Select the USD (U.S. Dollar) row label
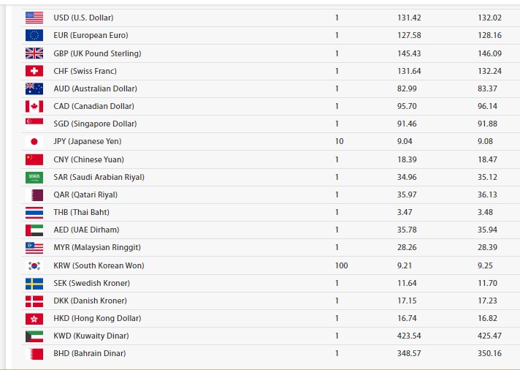520x370 pixels. pos(83,18)
